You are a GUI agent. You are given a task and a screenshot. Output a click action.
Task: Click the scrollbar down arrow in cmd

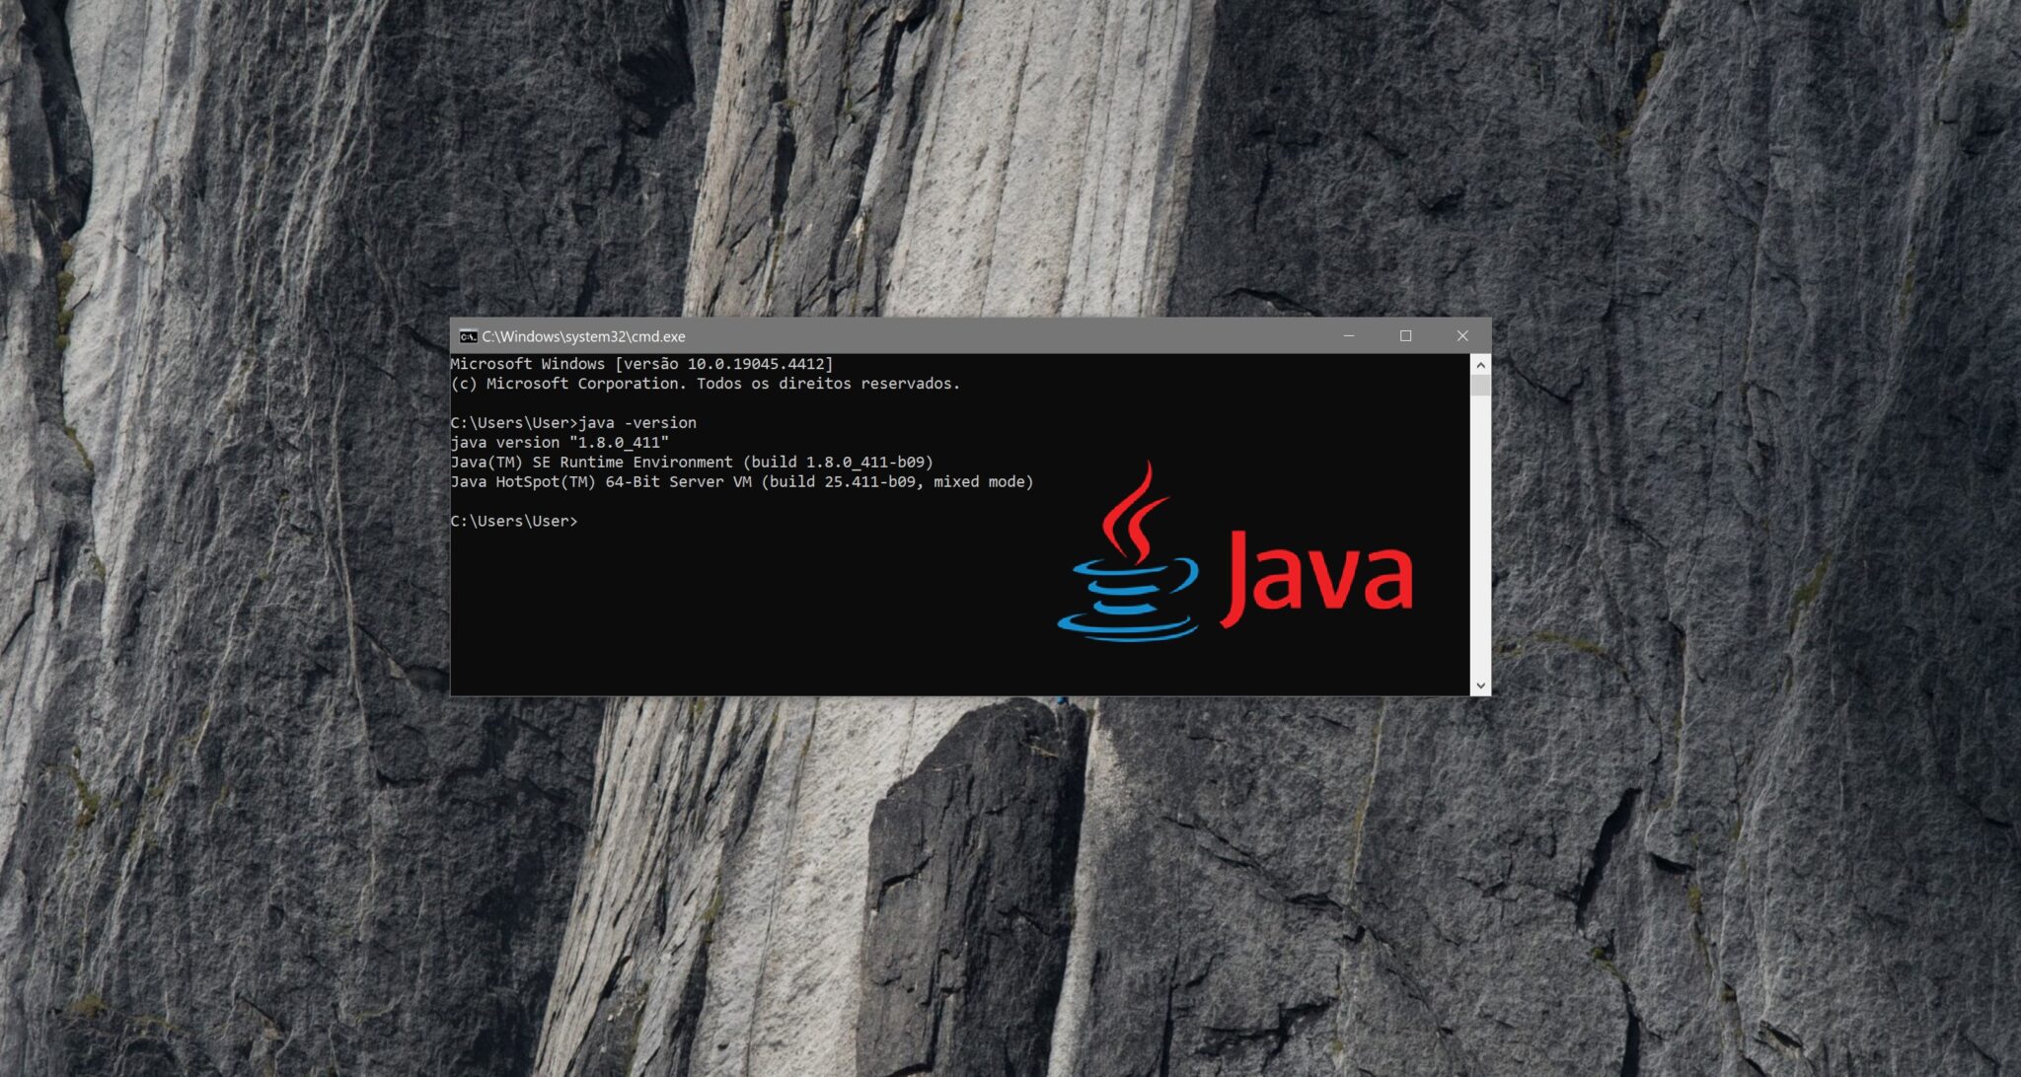(x=1480, y=685)
